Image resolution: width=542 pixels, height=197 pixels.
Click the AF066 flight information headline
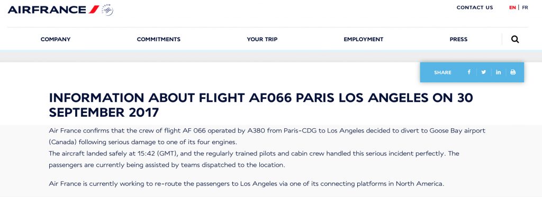pyautogui.click(x=261, y=105)
